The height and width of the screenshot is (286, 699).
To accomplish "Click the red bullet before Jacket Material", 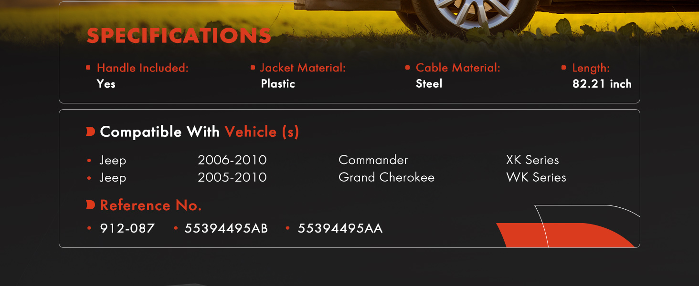I will pyautogui.click(x=253, y=68).
